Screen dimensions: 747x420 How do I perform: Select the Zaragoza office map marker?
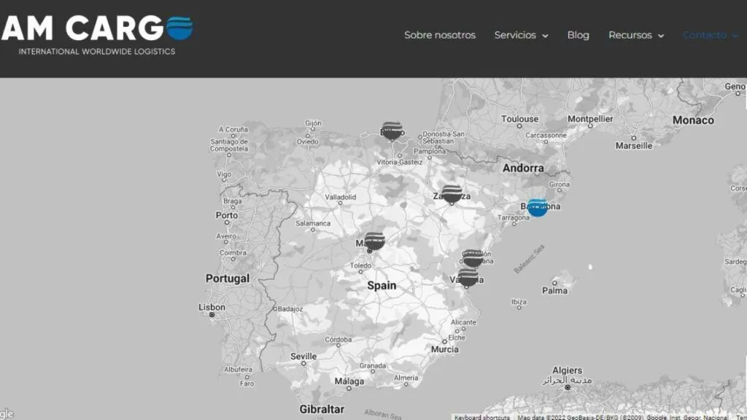[x=452, y=194]
